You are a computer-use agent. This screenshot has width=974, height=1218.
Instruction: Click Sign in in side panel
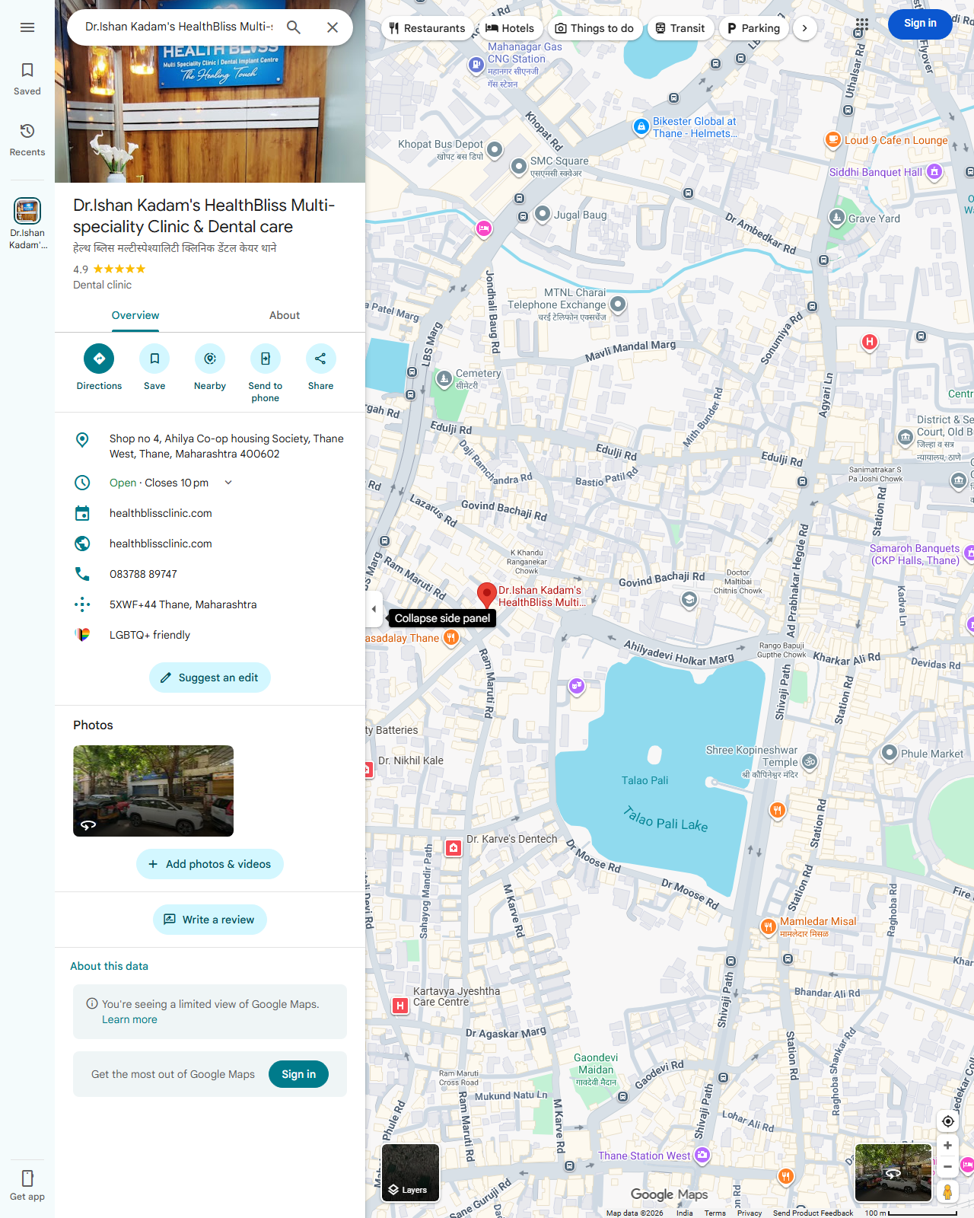(x=298, y=1074)
